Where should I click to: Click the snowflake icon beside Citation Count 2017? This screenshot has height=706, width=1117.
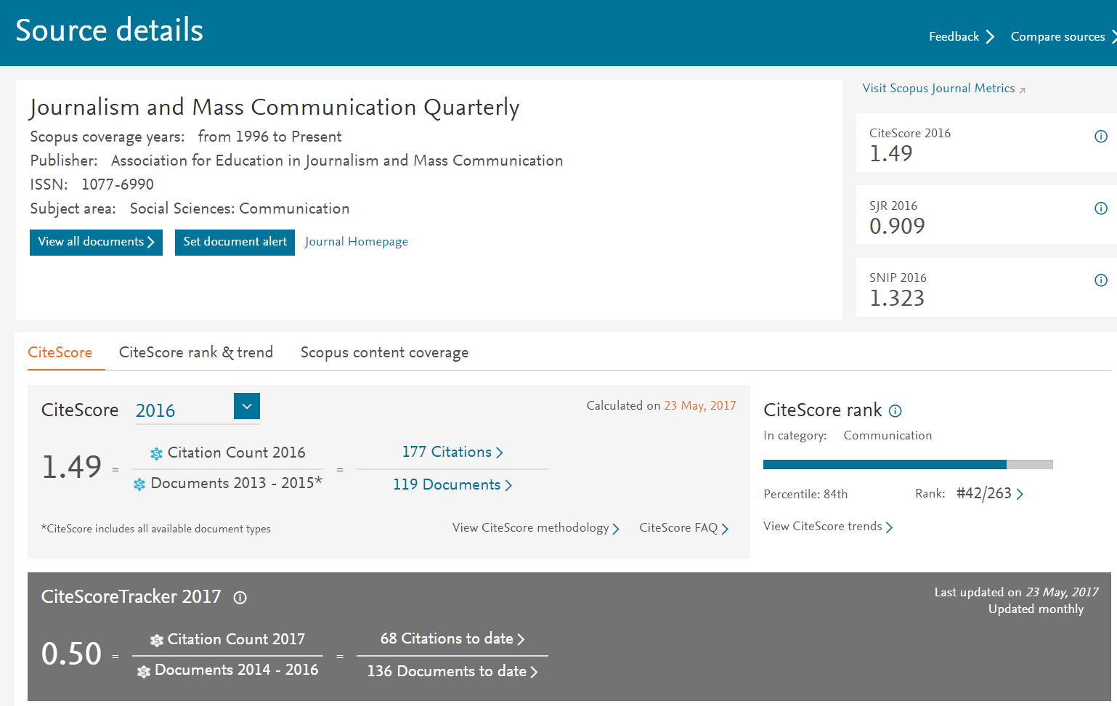(x=156, y=640)
